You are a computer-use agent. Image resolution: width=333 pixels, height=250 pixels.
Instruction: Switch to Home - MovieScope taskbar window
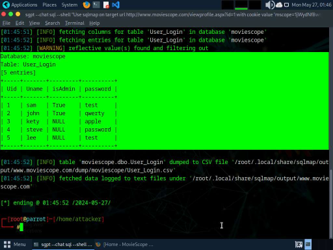point(125,245)
